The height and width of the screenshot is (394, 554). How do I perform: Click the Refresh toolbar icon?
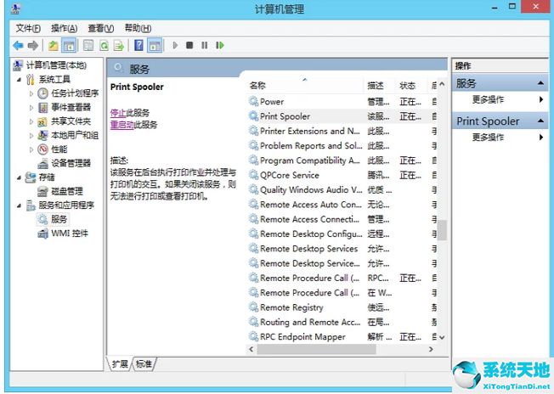tap(104, 45)
